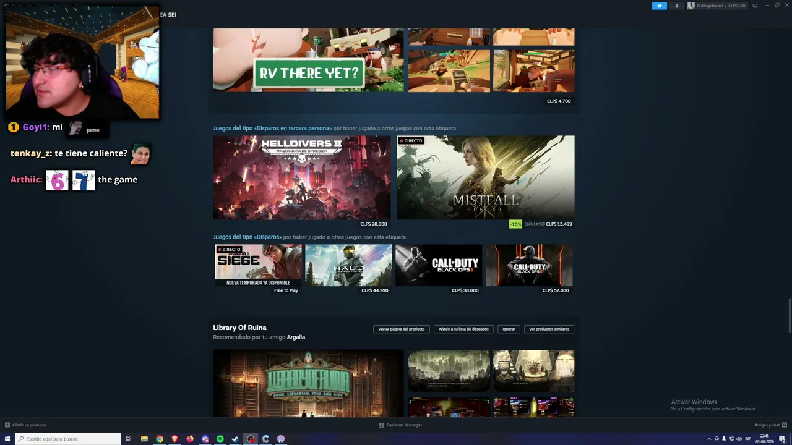Viewport: 792px width, 445px height.
Task: Open Windows Task View
Action: (x=129, y=439)
